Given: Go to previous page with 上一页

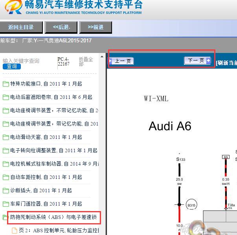Looking at the screenshot, I should pos(121,61).
